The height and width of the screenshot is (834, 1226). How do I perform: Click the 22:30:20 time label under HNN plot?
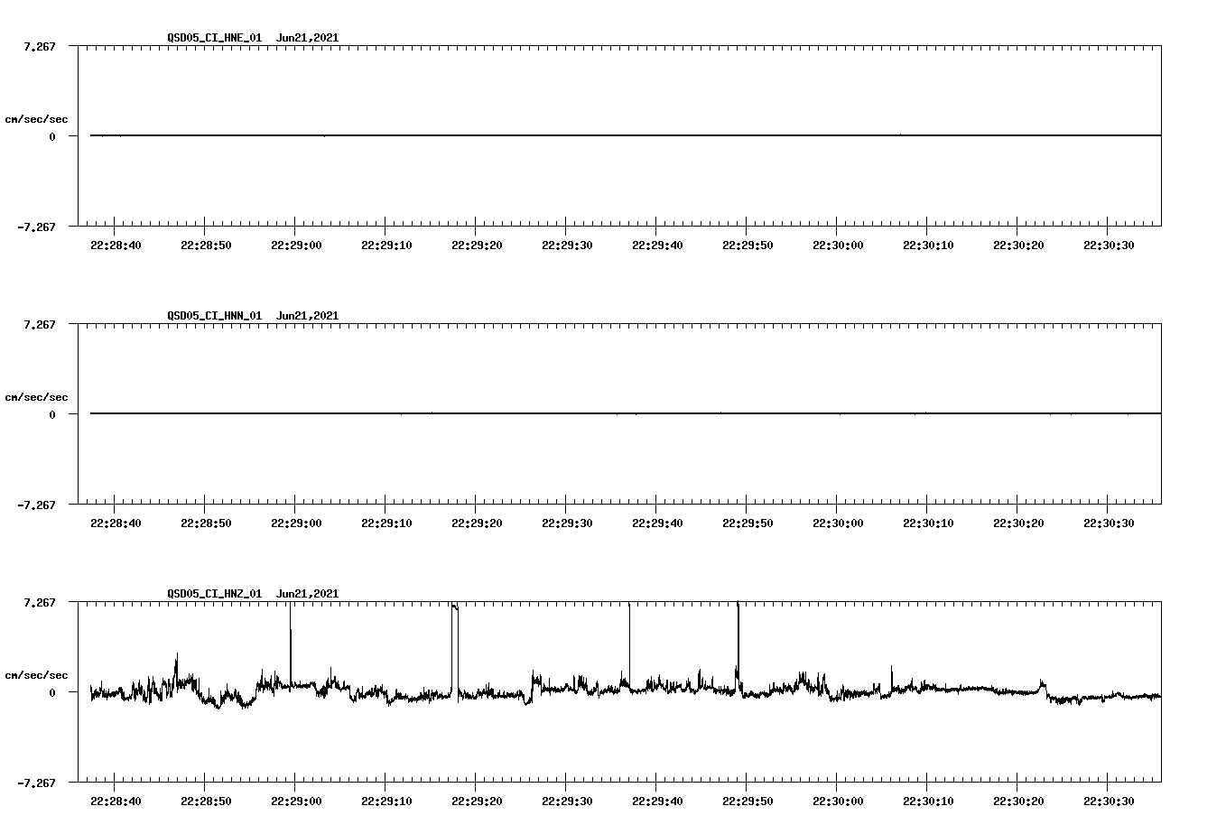pyautogui.click(x=1018, y=524)
